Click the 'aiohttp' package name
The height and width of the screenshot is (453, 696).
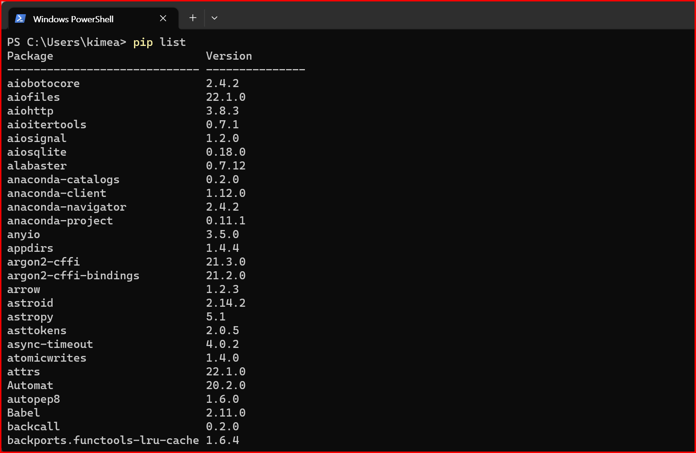tap(30, 111)
